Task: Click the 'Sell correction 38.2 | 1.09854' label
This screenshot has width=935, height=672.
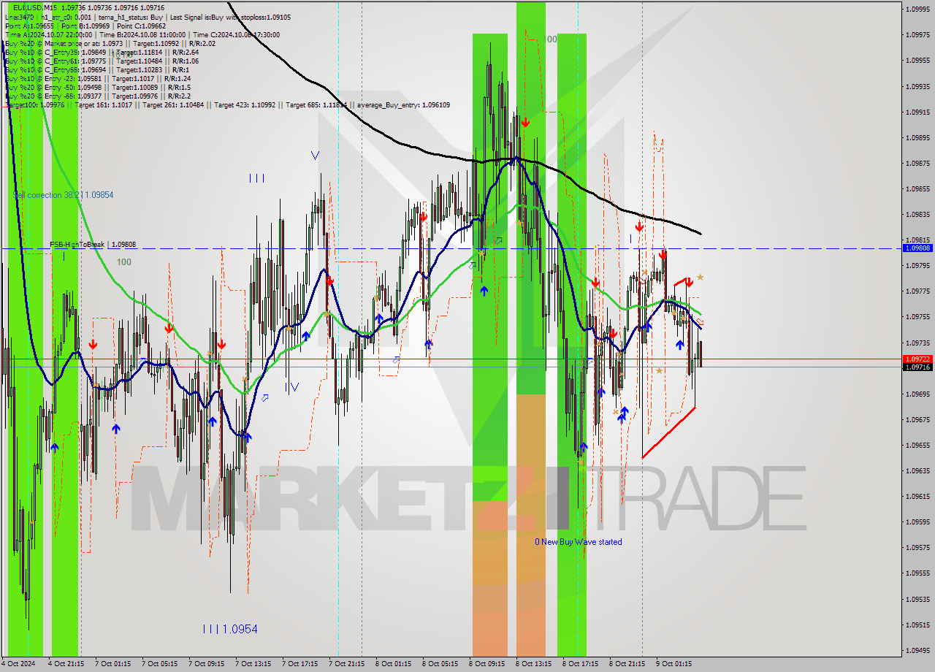Action: (x=63, y=195)
